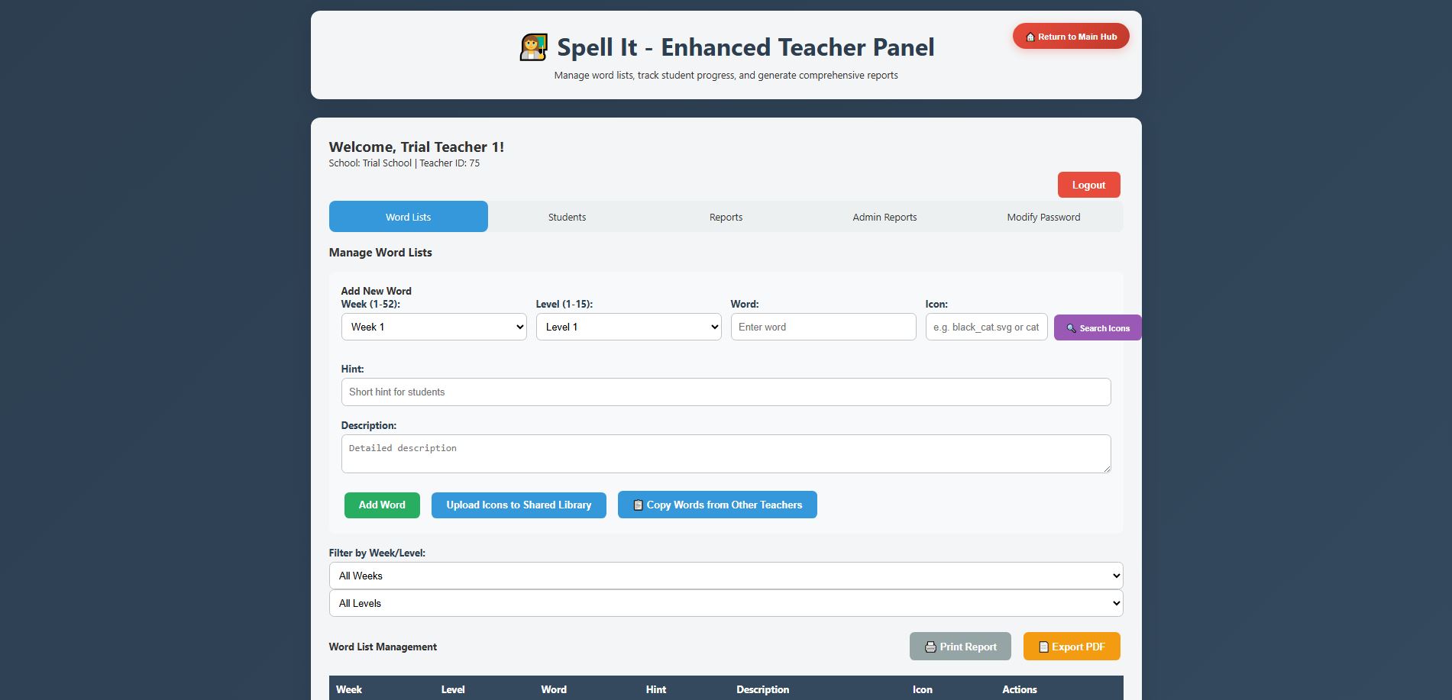Open the Week 1 dropdown
This screenshot has height=700, width=1452.
click(x=433, y=327)
